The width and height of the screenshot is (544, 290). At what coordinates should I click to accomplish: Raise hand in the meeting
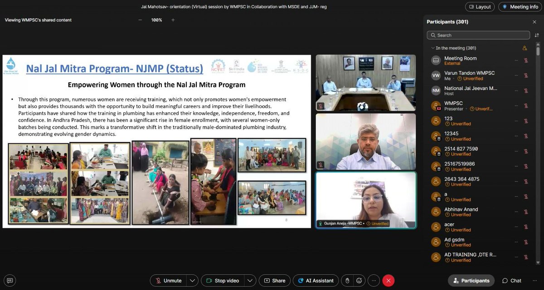point(347,280)
